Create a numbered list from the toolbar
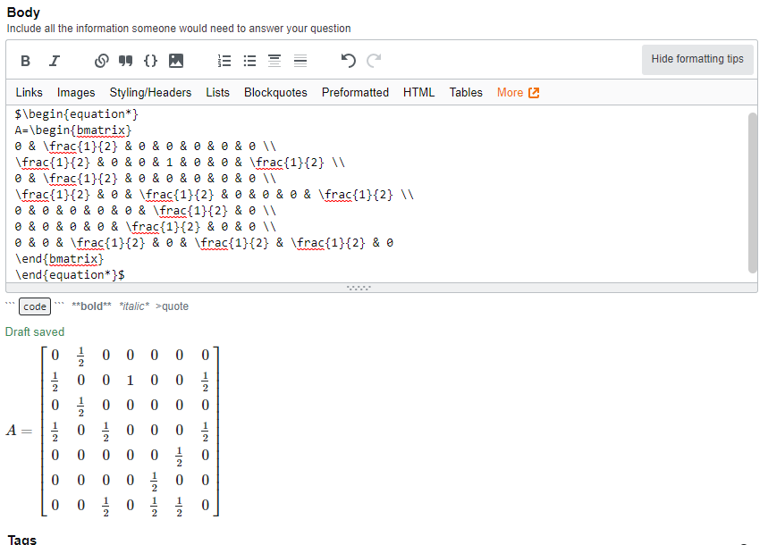 [x=224, y=61]
